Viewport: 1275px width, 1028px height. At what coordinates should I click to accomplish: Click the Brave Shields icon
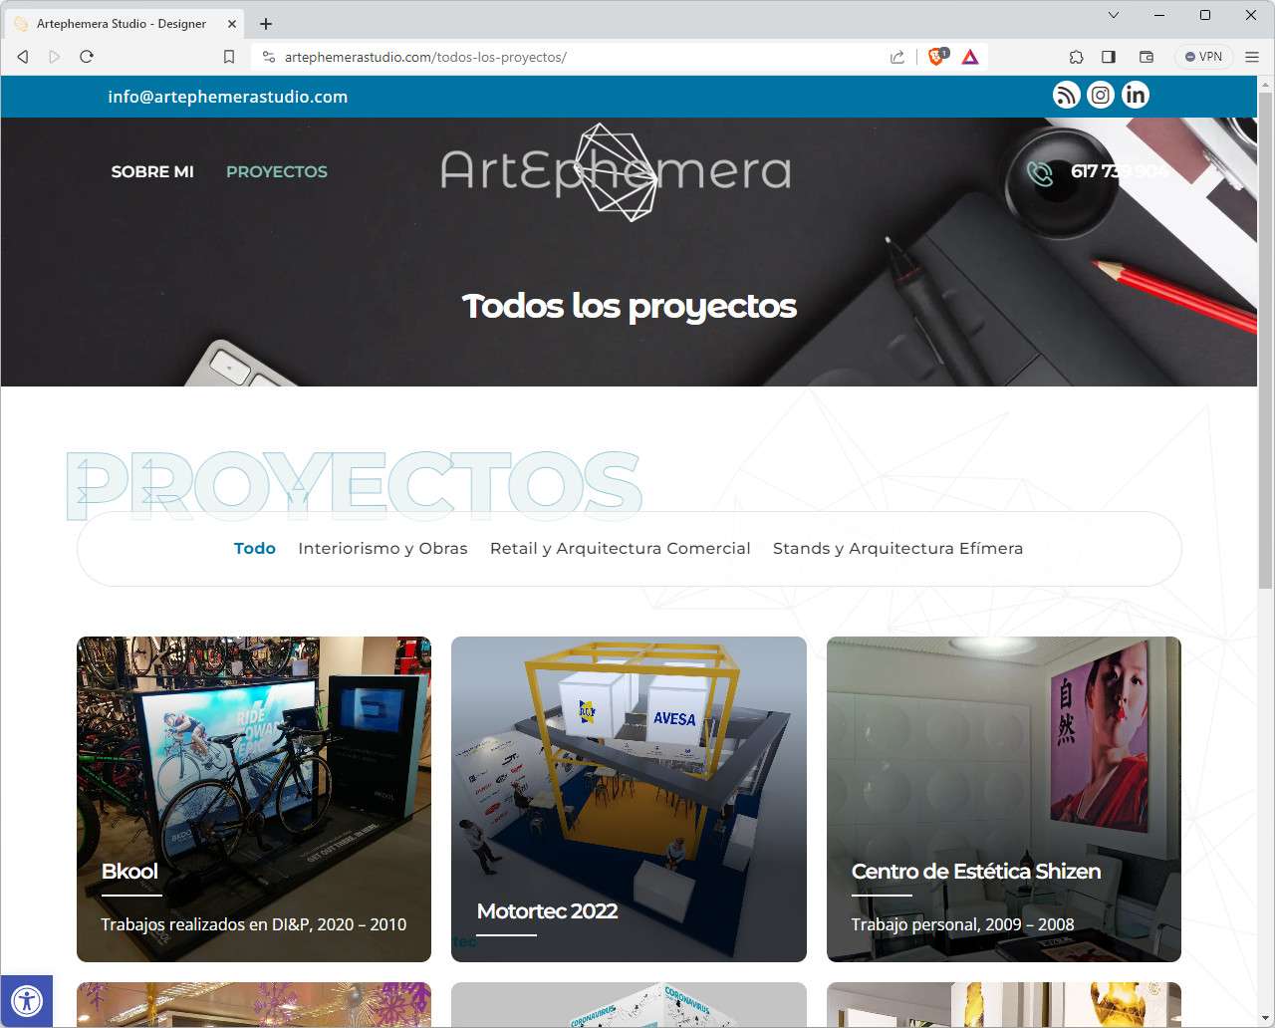pos(936,57)
